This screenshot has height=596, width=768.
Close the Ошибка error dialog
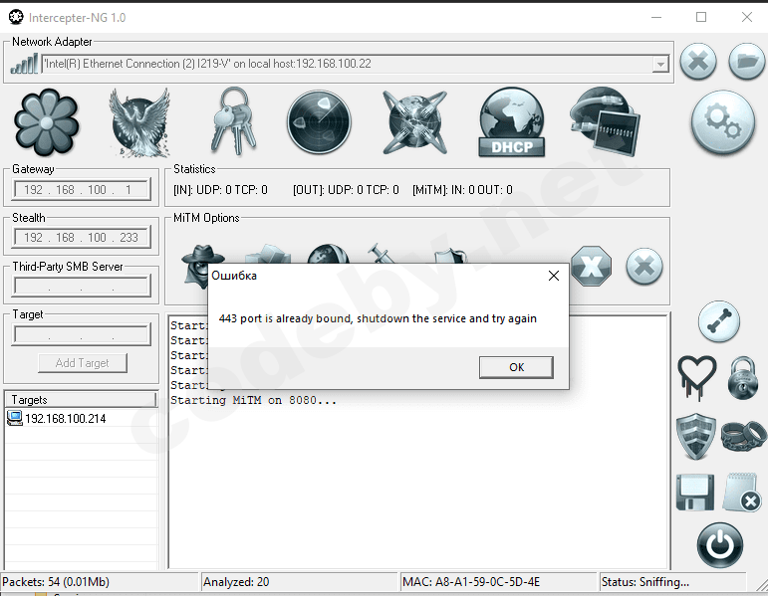[x=554, y=276]
